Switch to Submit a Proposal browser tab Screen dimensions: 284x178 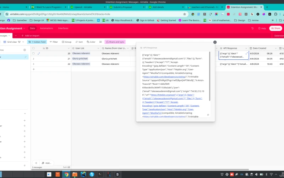click(x=127, y=7)
